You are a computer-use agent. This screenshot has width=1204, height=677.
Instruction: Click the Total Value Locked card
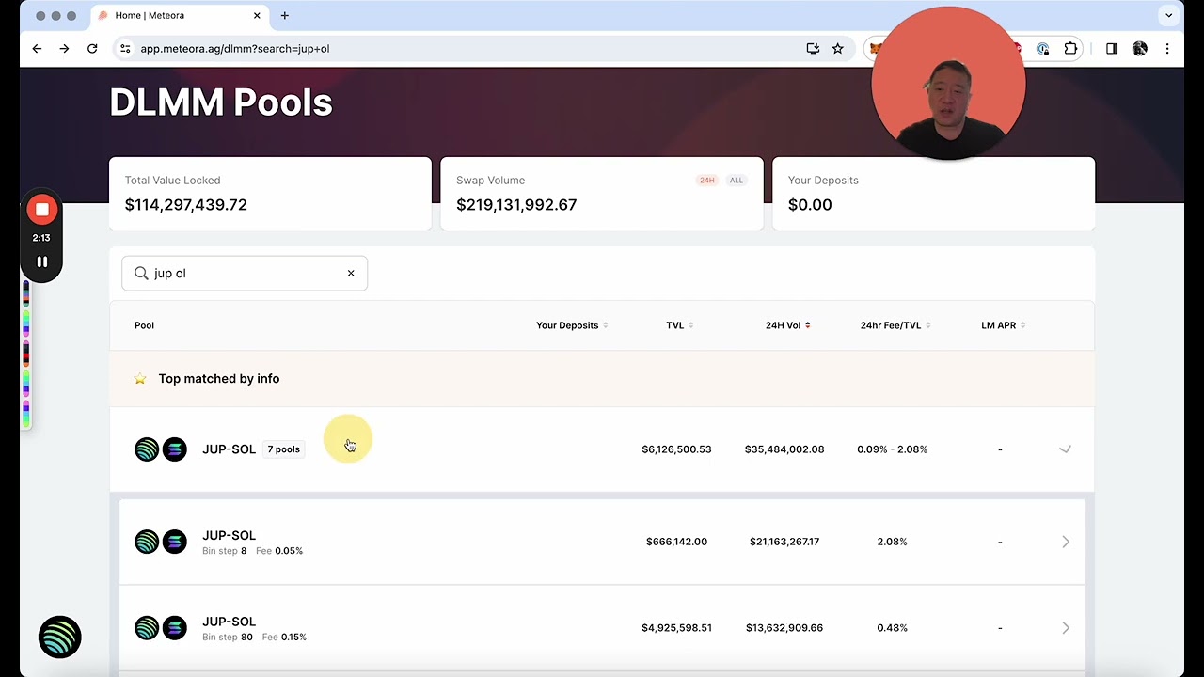pyautogui.click(x=270, y=194)
